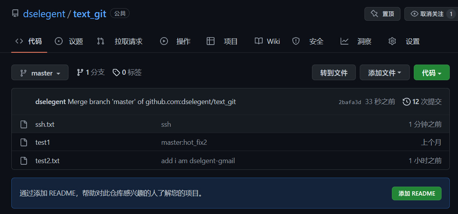Click the history clock icon beside 12 次提交

tap(406, 102)
